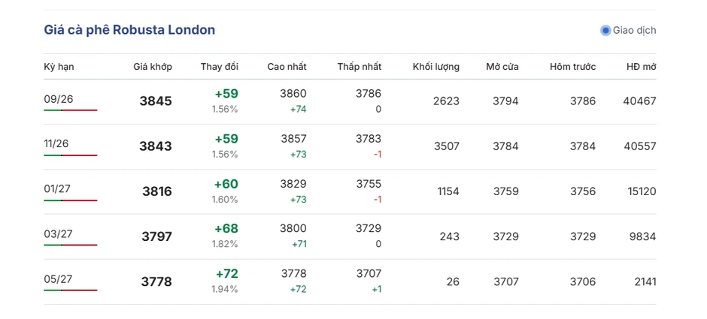707x319 pixels.
Task: Click the matched price 3845
Action: tap(156, 101)
